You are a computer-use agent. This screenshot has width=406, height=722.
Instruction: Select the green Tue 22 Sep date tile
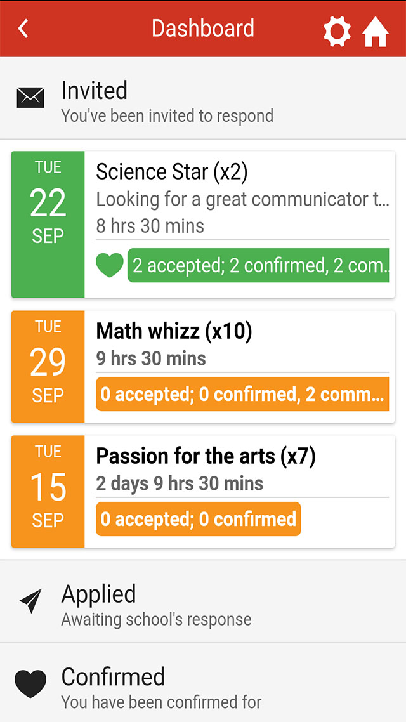[48, 224]
